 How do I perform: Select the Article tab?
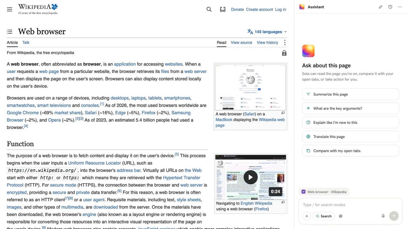(12, 42)
